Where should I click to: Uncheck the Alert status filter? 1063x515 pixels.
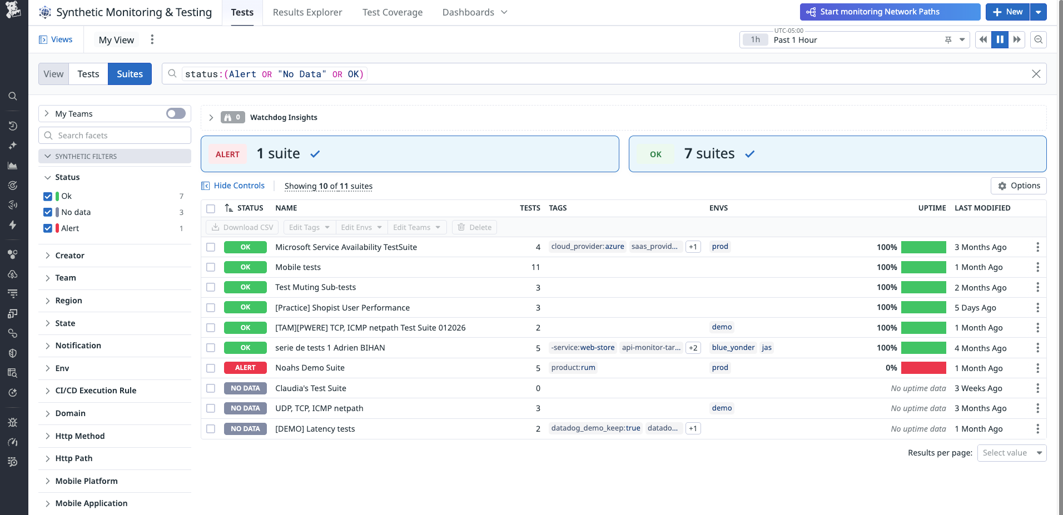[x=48, y=228]
